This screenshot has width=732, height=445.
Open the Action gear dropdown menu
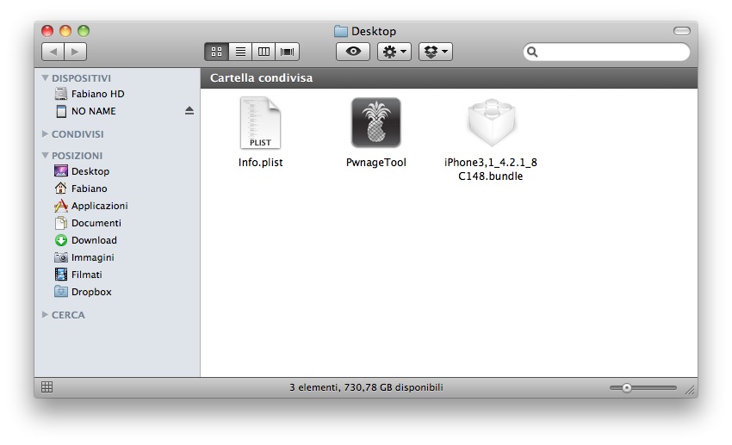click(394, 52)
